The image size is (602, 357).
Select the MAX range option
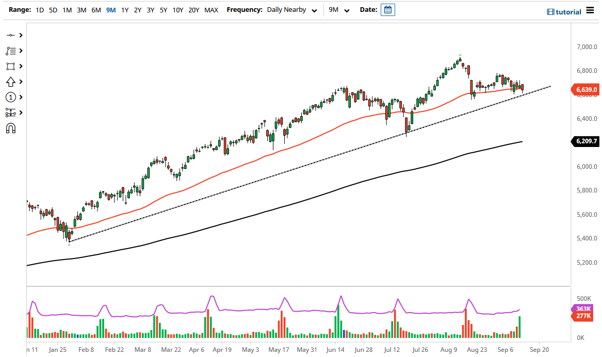[211, 9]
